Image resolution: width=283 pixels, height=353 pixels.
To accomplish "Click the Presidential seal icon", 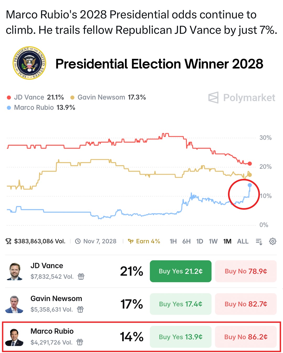I will click(x=29, y=63).
